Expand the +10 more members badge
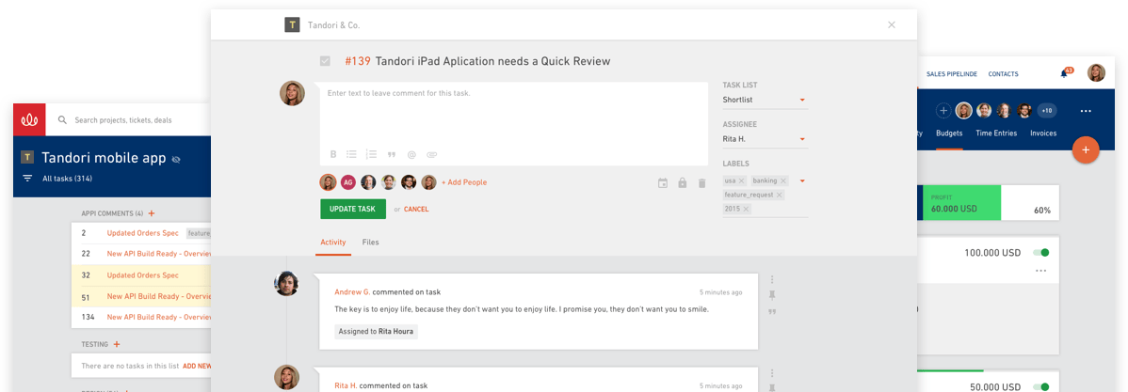 1047,111
